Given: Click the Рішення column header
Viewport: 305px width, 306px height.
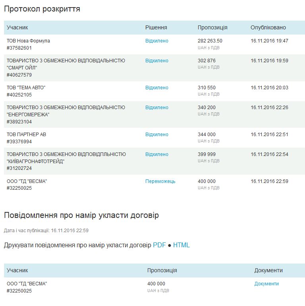Looking at the screenshot, I should pyautogui.click(x=156, y=27).
